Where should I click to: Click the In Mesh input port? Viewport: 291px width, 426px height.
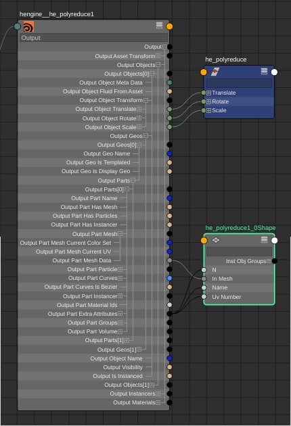(204, 279)
